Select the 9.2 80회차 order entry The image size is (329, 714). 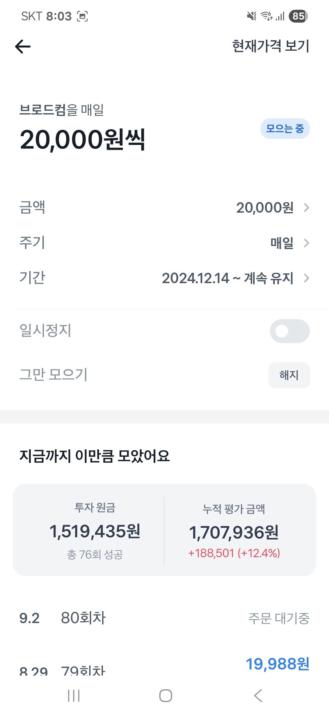[x=83, y=618]
